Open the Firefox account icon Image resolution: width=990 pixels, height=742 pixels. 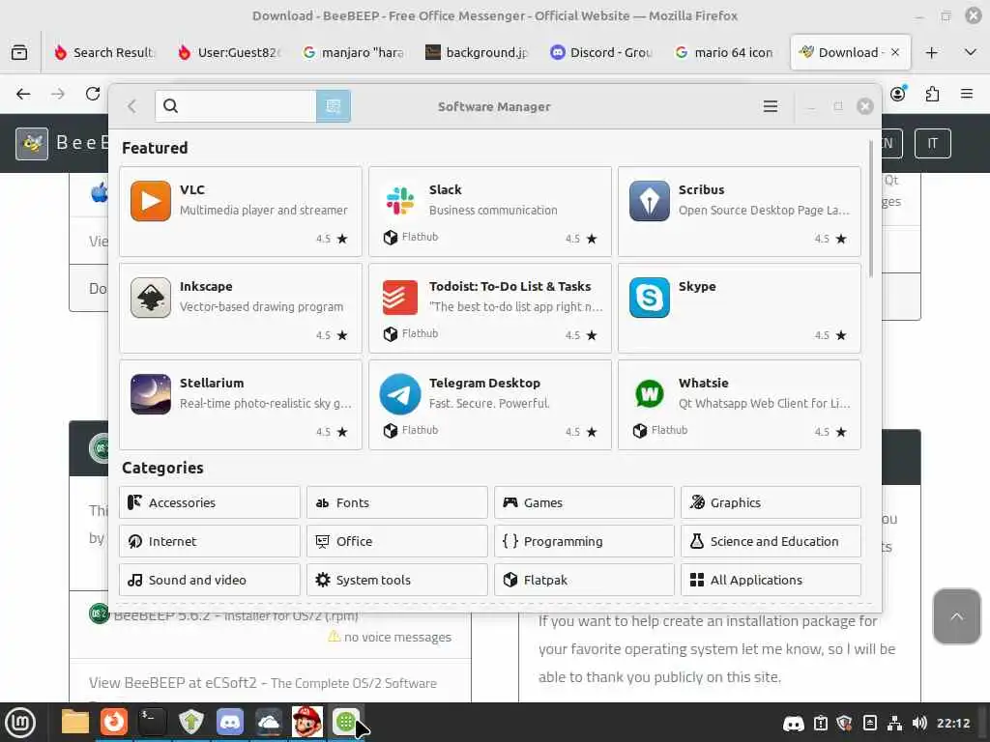[898, 94]
